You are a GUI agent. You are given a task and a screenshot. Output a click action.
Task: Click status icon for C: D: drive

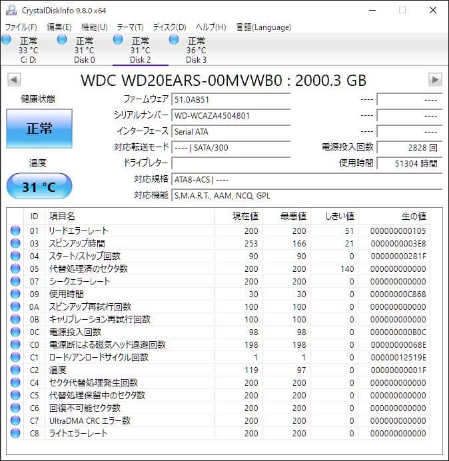tap(6, 40)
